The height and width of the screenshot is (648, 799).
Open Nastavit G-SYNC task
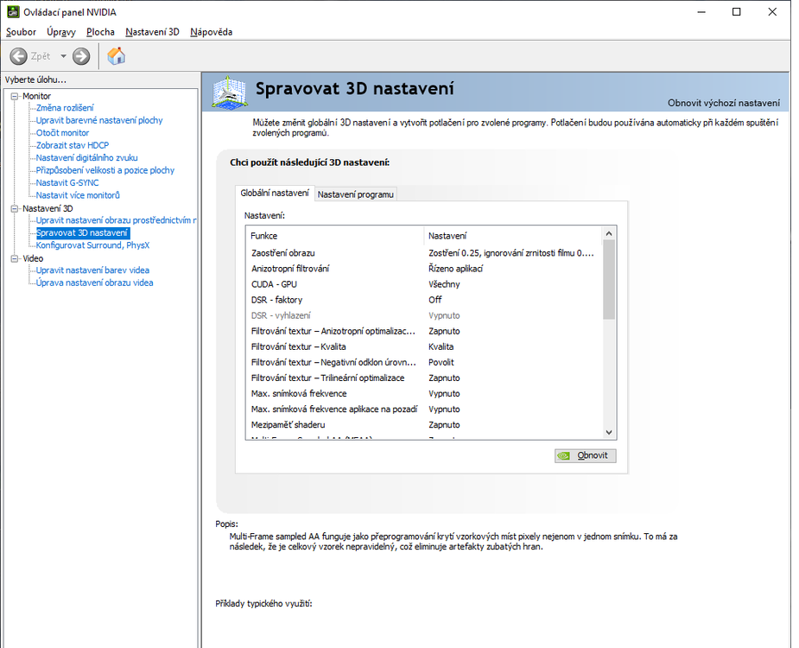[x=67, y=182]
